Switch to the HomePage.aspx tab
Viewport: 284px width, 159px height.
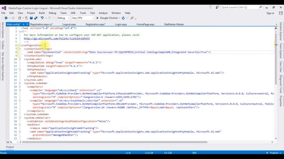tap(146, 24)
